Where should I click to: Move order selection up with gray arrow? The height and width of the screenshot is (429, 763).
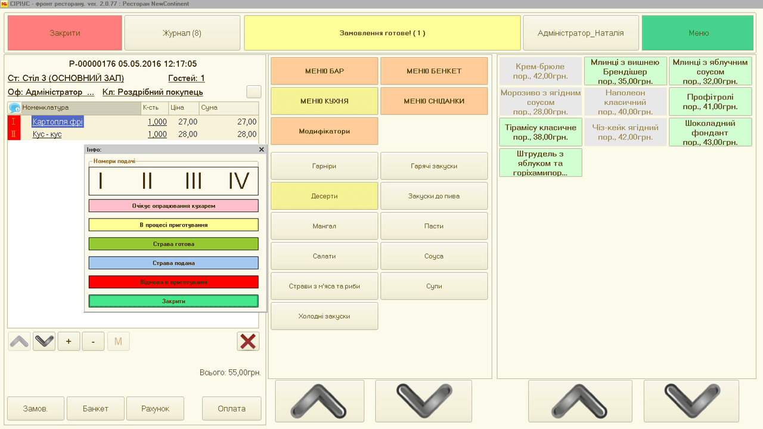point(19,341)
